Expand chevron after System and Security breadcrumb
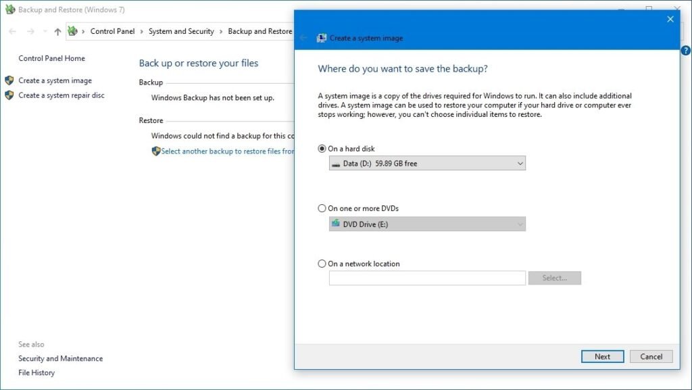The height and width of the screenshot is (390, 692). (221, 31)
